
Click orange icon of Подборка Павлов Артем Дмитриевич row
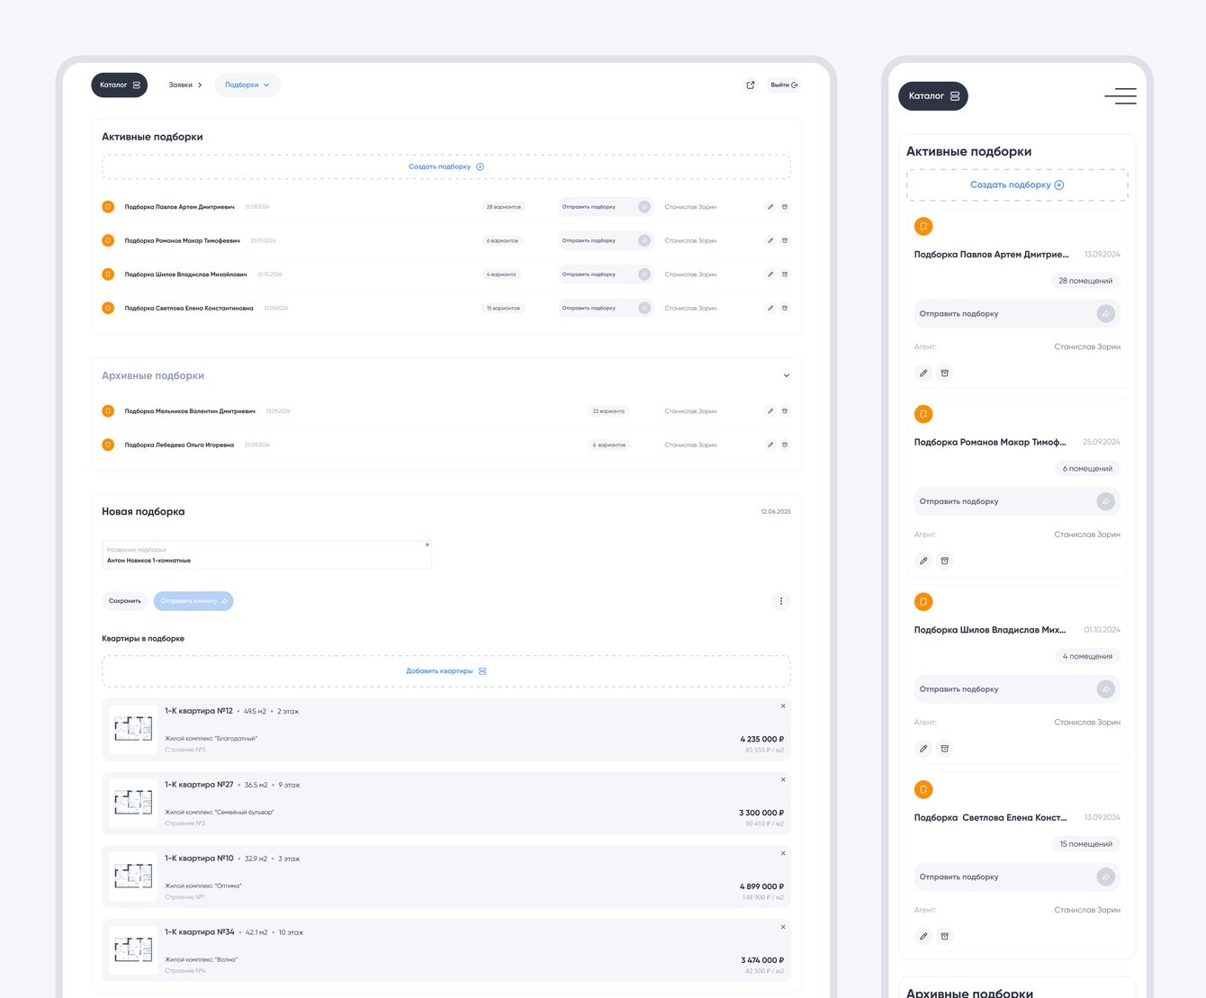click(108, 207)
